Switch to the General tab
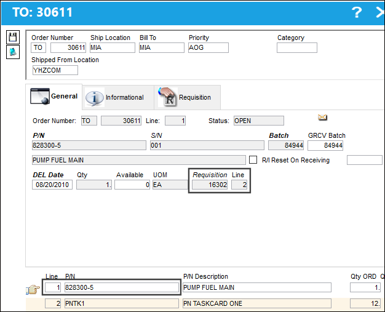 tap(54, 96)
